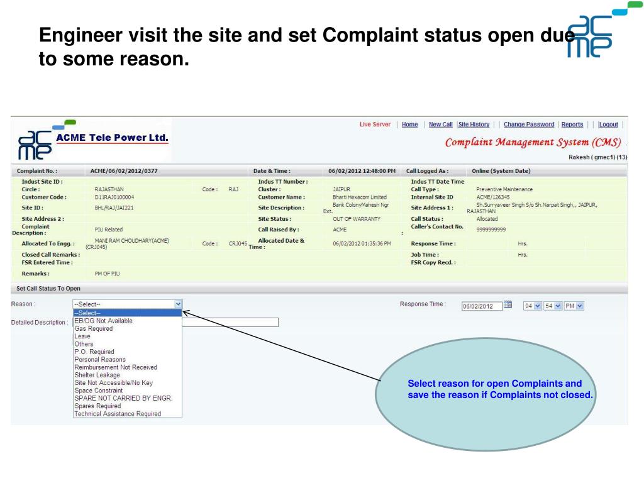The height and width of the screenshot is (483, 644).
Task: Select 'SPARE NOT CARRIED BY ENGR.' option
Action: (x=127, y=398)
